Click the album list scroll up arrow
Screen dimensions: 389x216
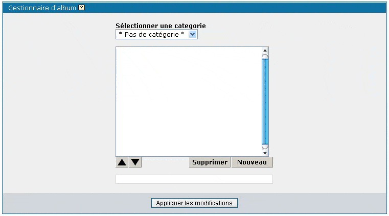pos(265,51)
